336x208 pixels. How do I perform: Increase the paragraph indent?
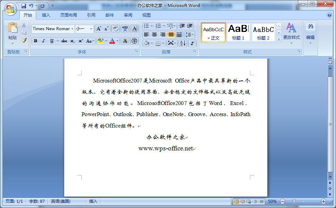[190, 26]
